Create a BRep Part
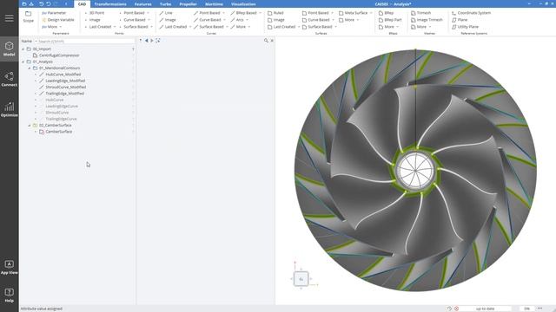Image resolution: width=556 pixels, height=312 pixels. (x=390, y=20)
